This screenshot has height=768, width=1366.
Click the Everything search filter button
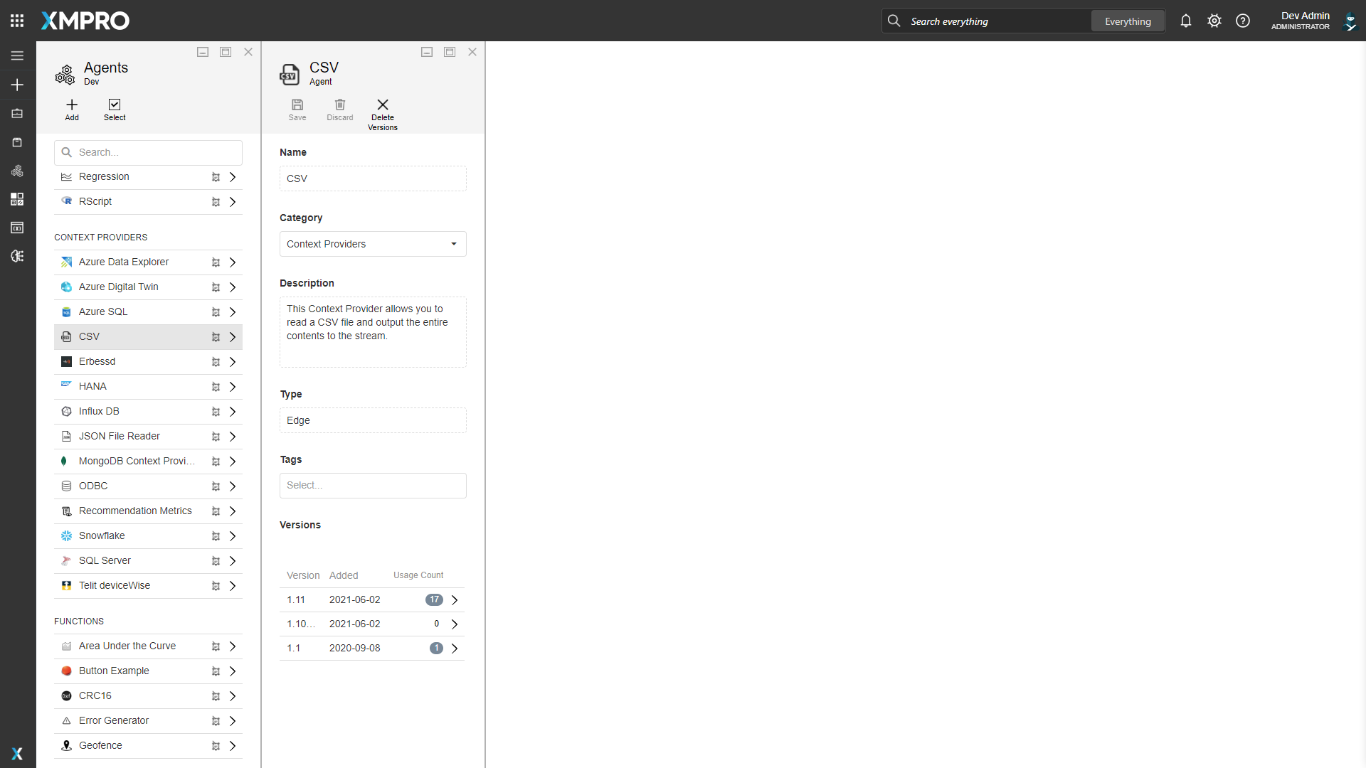[x=1128, y=21]
